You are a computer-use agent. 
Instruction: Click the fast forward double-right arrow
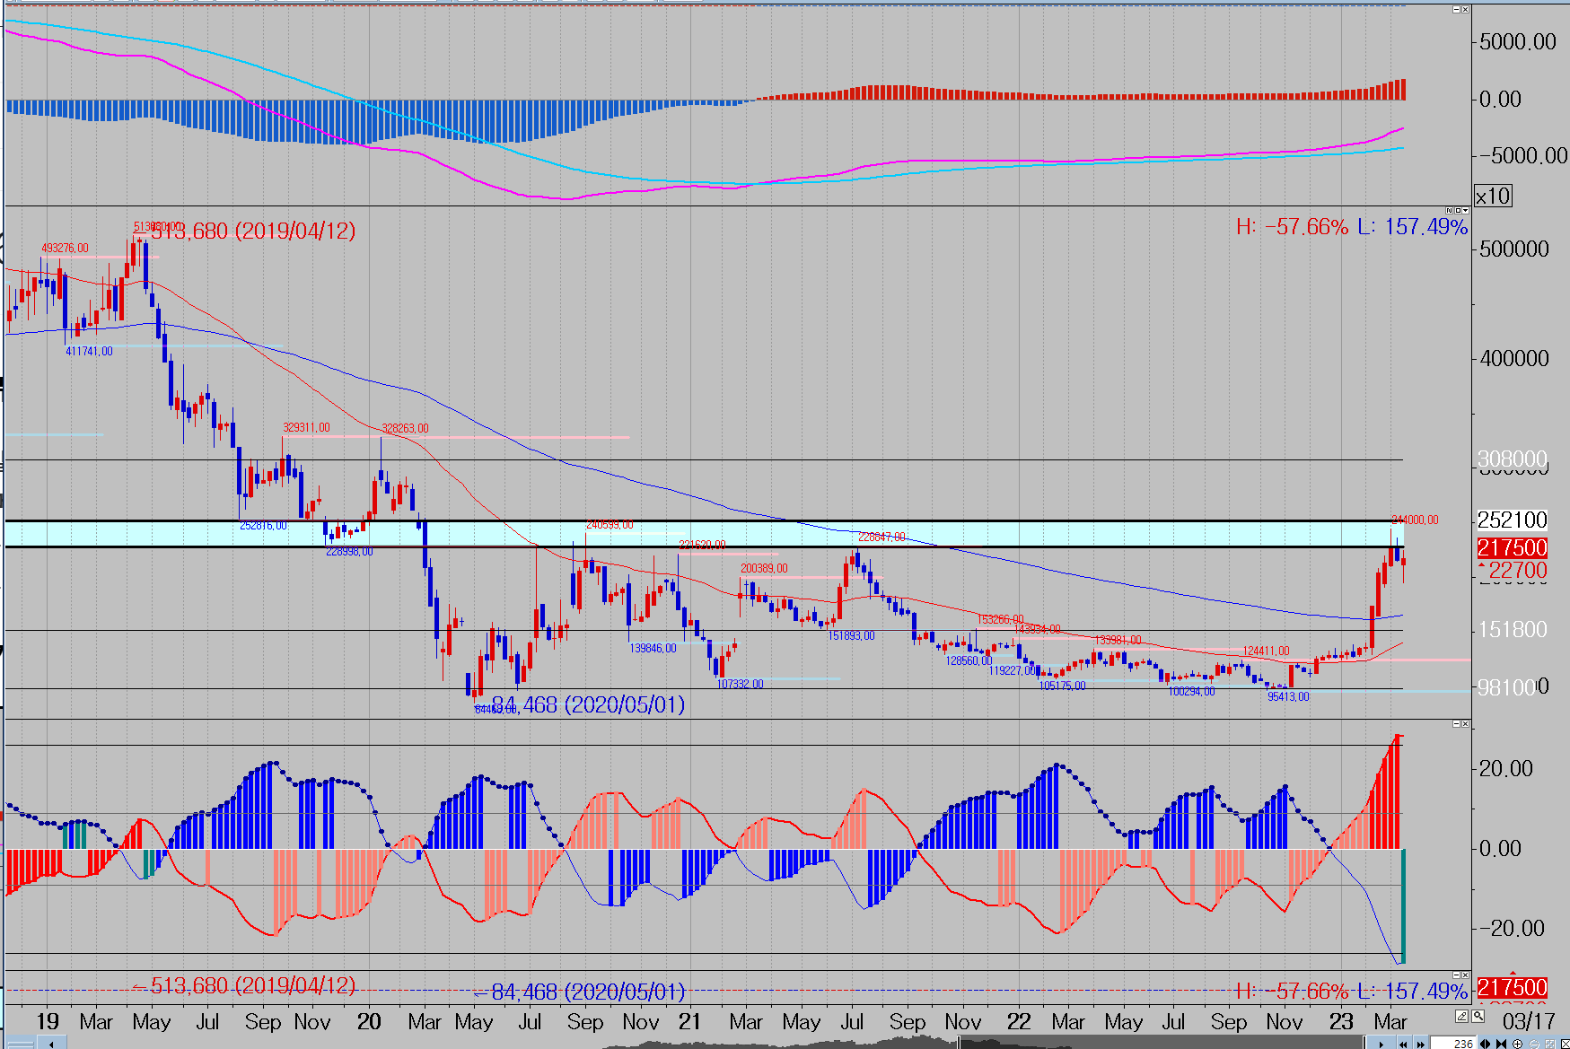(1420, 1044)
